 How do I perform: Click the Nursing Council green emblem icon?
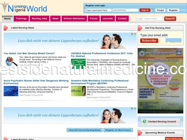144,122
